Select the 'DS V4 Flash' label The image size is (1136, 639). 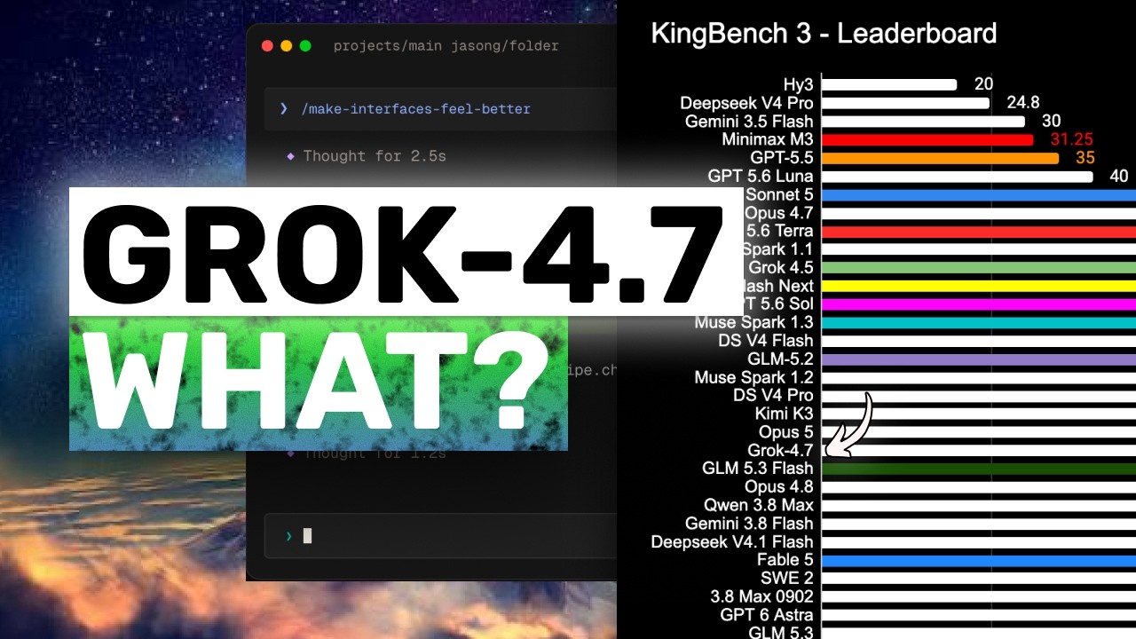tap(766, 341)
